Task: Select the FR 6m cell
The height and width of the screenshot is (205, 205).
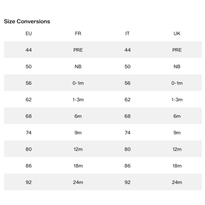Action: coord(78,116)
